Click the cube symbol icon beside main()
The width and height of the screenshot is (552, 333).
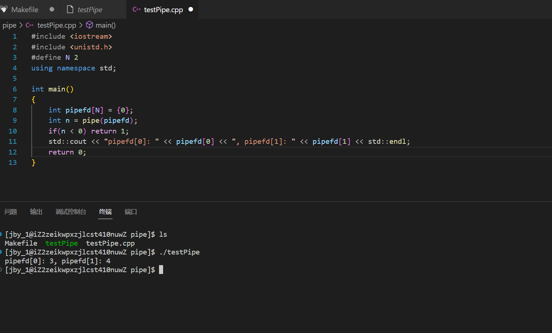tap(89, 25)
